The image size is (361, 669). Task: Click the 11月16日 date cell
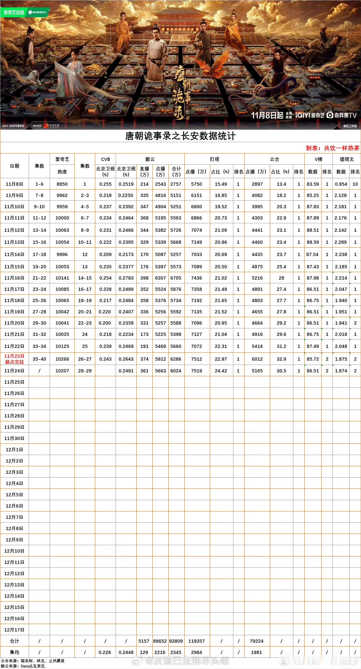(x=14, y=278)
